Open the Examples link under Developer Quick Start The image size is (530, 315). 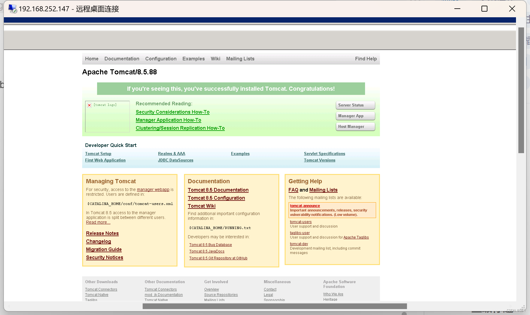[240, 153]
